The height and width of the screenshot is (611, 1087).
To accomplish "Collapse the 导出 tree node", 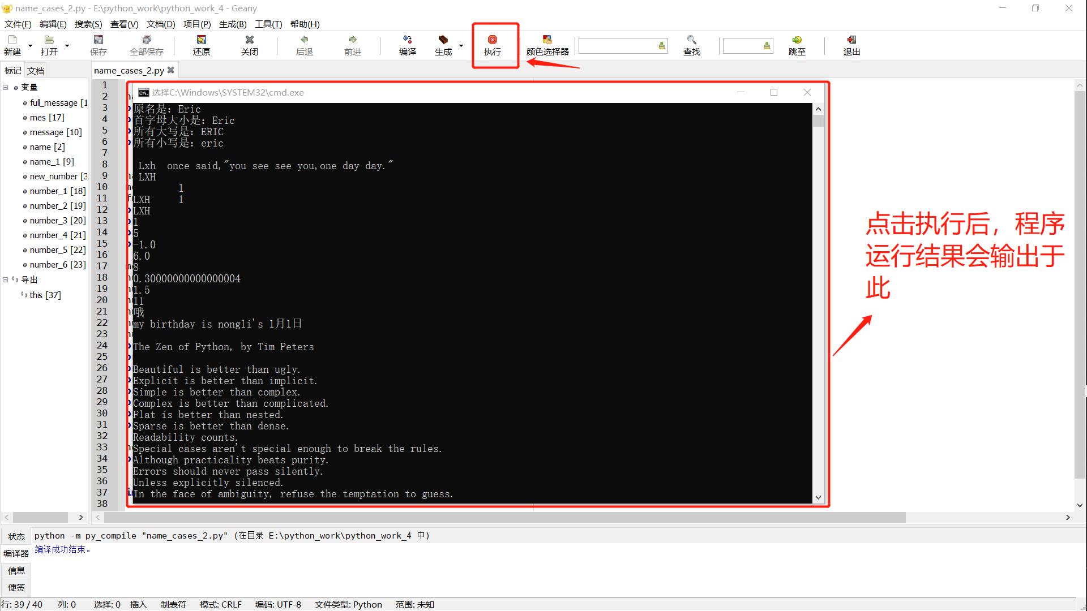I will (x=6, y=279).
